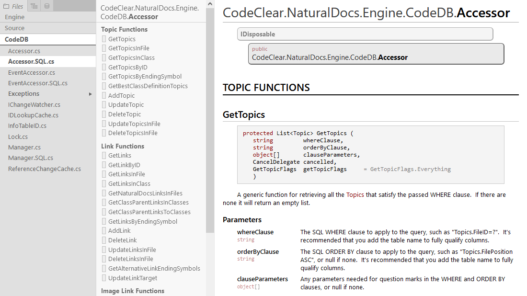Click the icon next to AddTopic

[104, 96]
